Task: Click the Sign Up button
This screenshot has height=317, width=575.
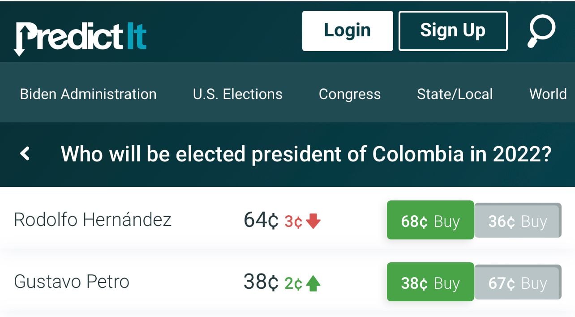Action: pos(452,30)
